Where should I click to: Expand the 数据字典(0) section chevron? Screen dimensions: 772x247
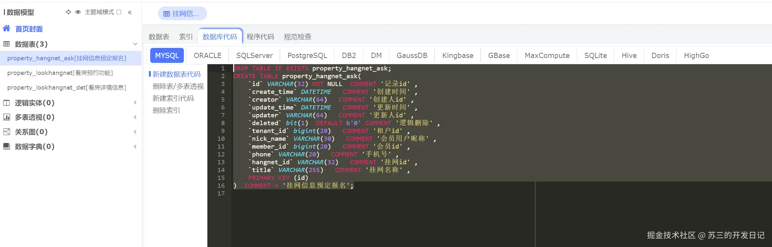[135, 146]
